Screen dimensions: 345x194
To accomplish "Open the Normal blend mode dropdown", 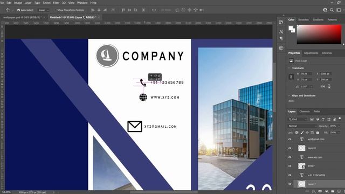I will (x=302, y=126).
